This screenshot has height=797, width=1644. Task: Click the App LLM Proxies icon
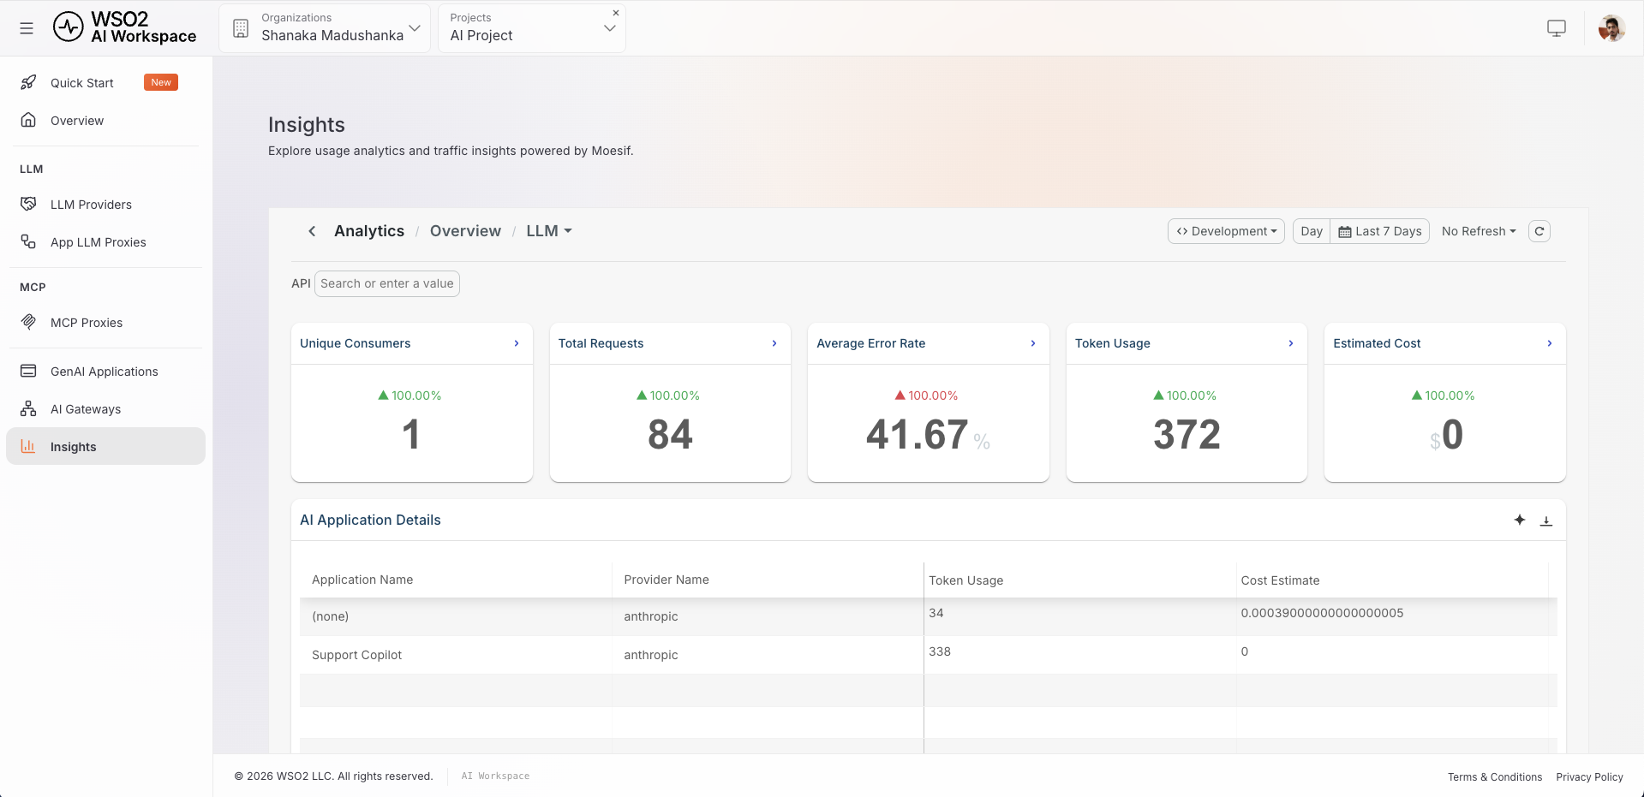28,241
